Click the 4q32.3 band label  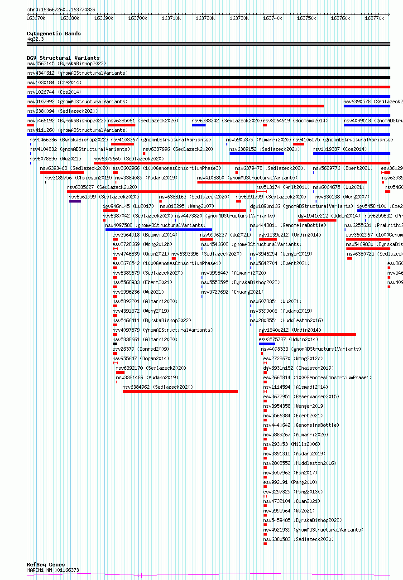pos(35,39)
